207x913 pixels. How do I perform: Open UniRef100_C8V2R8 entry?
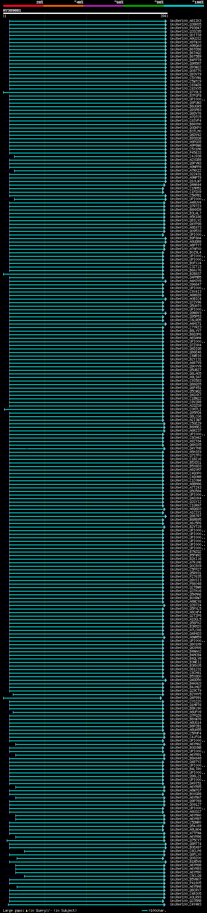coord(186,402)
